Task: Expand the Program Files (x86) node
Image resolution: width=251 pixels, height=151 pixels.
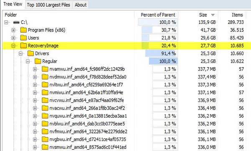Action: click(13, 30)
